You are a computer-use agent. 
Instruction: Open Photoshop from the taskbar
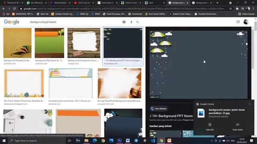click(120, 140)
